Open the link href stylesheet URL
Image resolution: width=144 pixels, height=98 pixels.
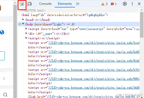tap(93, 97)
